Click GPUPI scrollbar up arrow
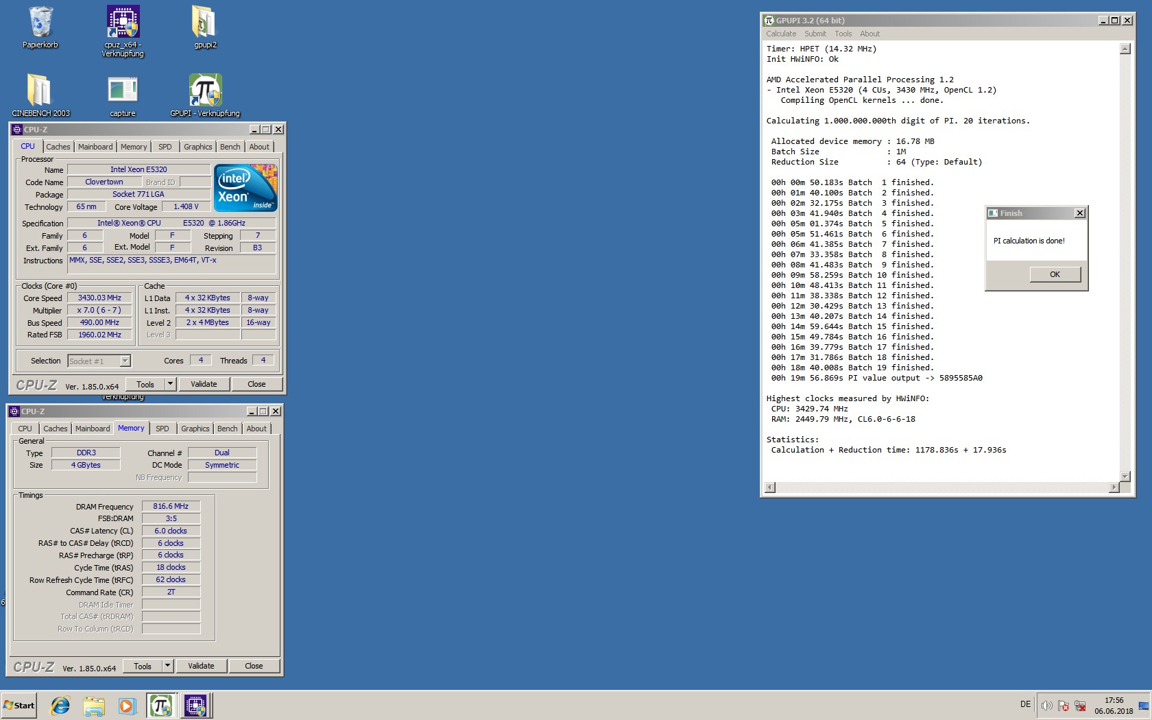1152x720 pixels. tap(1125, 49)
